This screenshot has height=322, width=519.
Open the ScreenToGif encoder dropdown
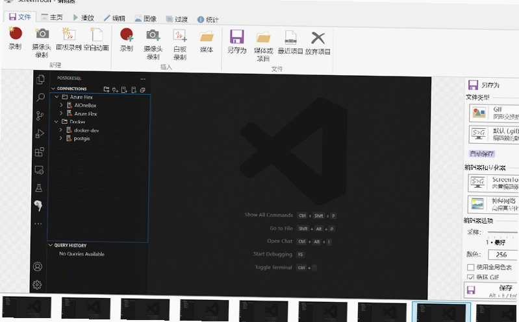[x=493, y=183]
